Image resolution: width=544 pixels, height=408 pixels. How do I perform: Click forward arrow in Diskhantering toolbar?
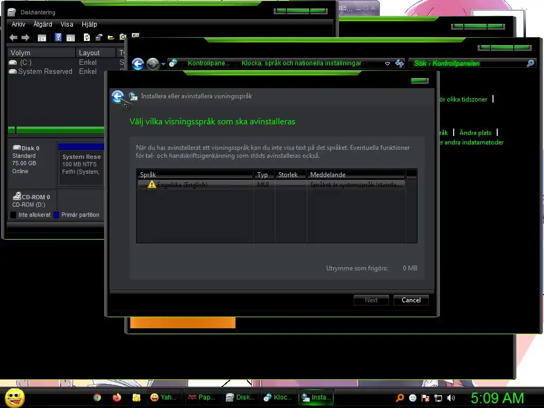[25, 38]
